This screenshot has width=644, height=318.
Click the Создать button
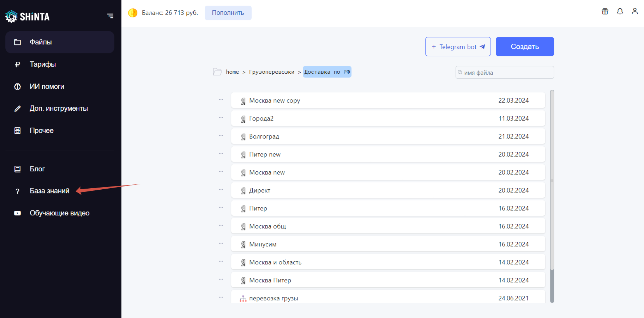pyautogui.click(x=525, y=47)
